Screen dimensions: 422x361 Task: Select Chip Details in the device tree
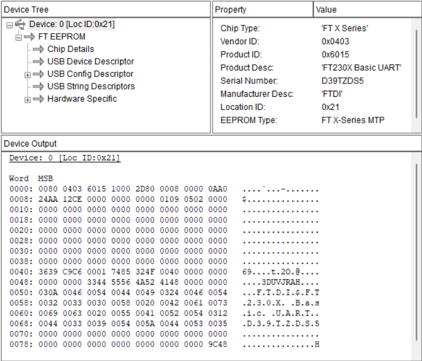pos(70,49)
